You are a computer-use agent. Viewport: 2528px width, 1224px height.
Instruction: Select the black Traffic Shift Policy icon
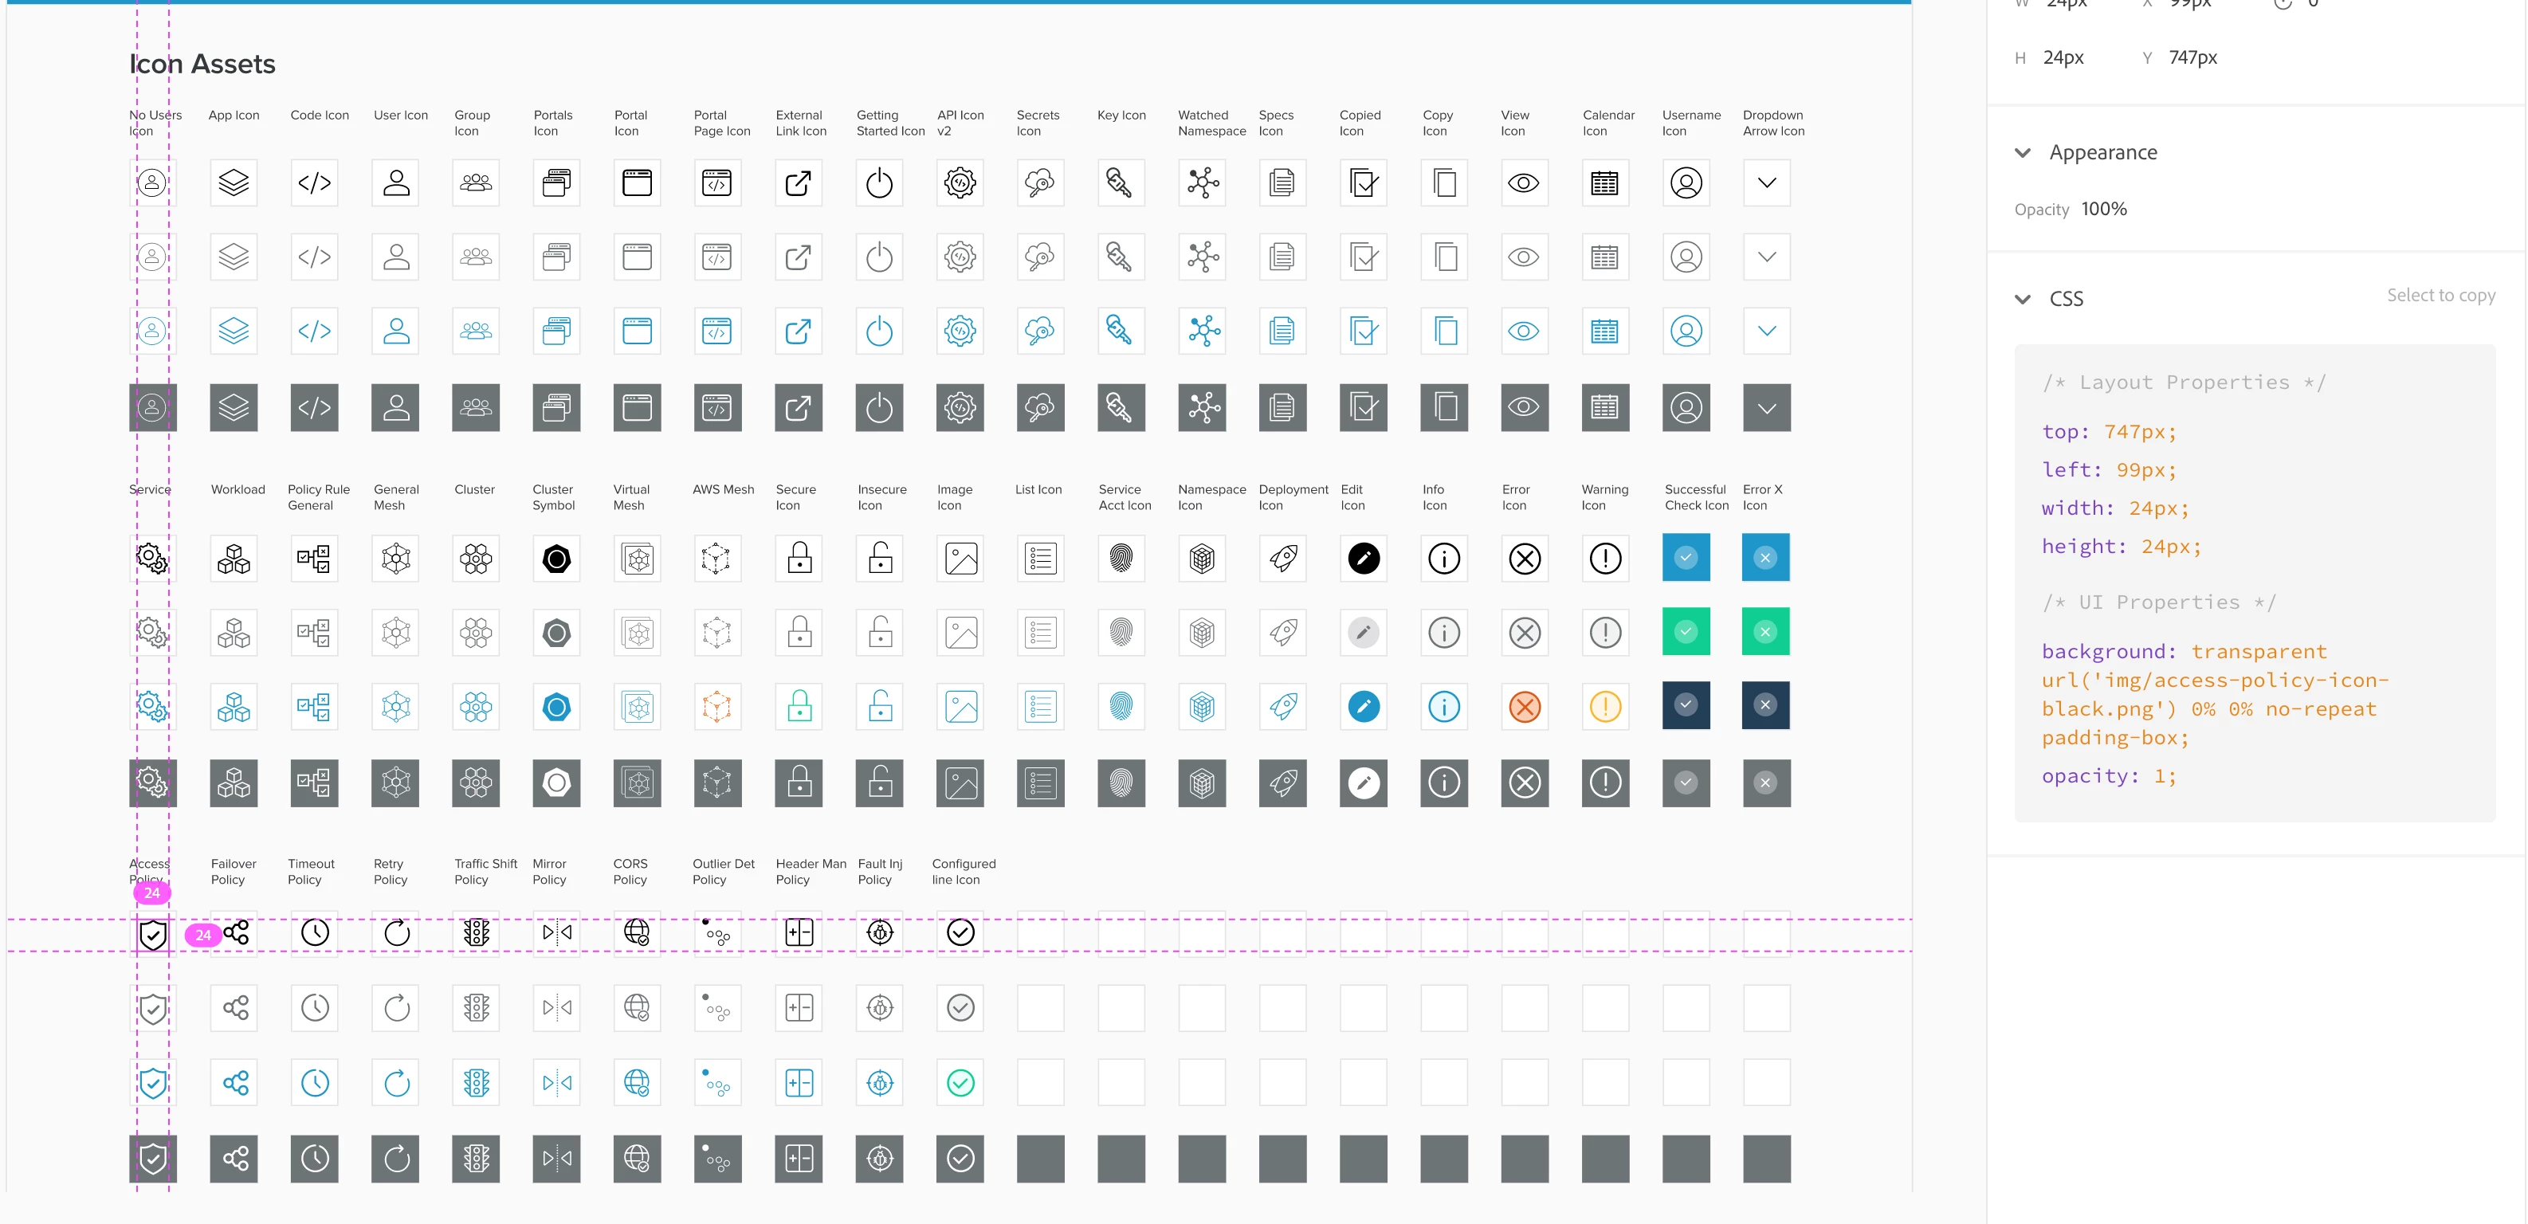[476, 932]
